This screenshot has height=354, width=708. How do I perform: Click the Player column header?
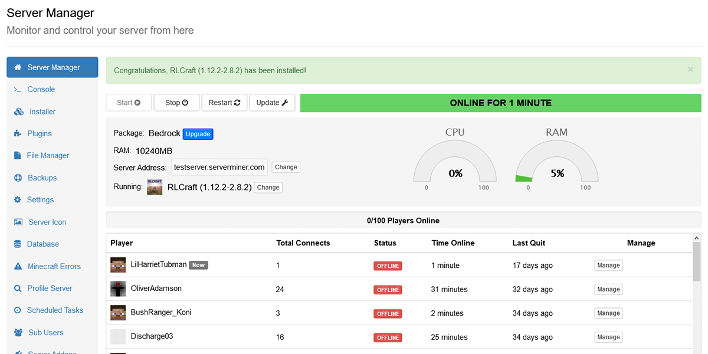pos(122,243)
